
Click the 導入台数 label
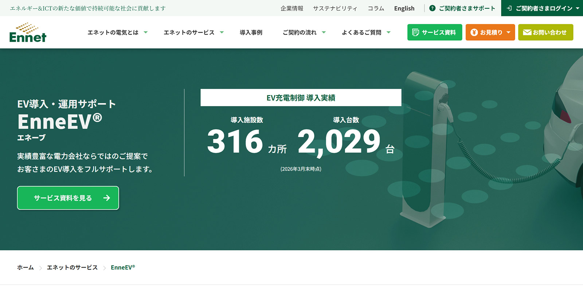coord(346,120)
